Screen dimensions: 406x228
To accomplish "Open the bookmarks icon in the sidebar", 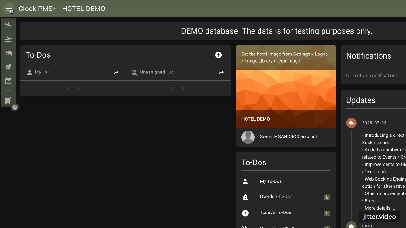I will pos(8,100).
